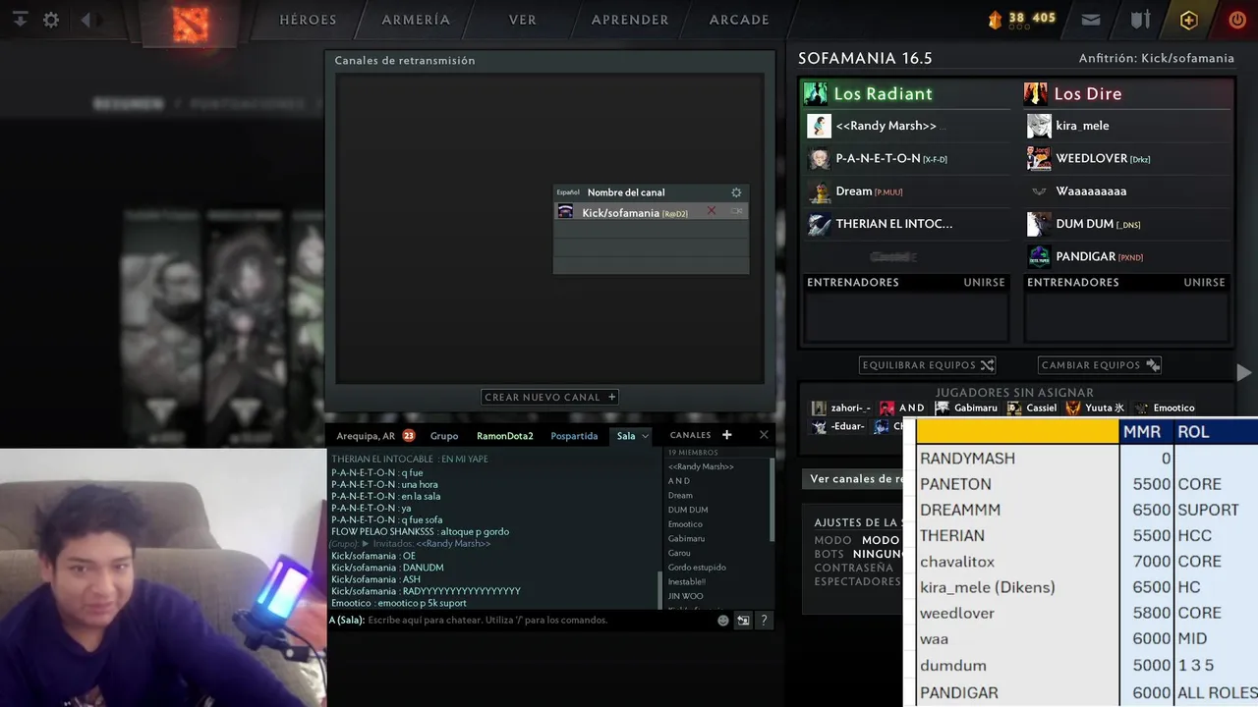Click kira_mele player avatar

1039,126
